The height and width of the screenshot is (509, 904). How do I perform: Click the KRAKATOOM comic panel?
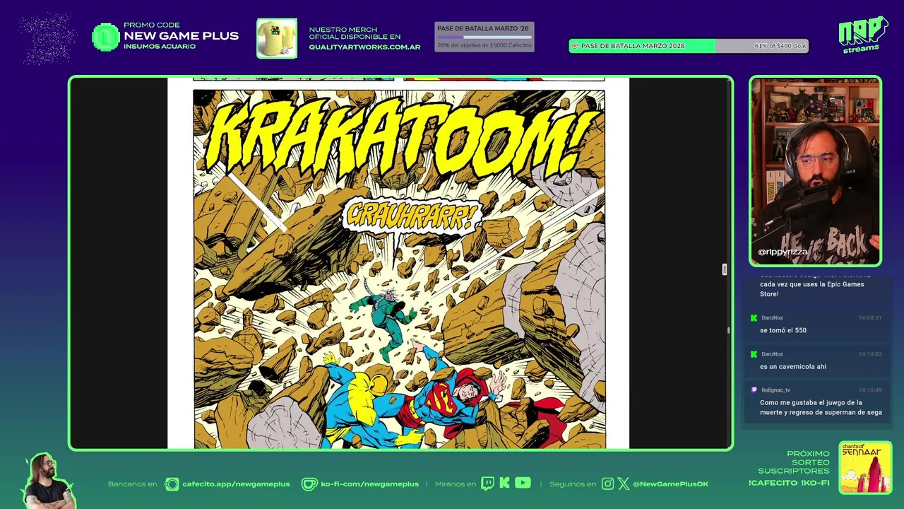pyautogui.click(x=399, y=269)
